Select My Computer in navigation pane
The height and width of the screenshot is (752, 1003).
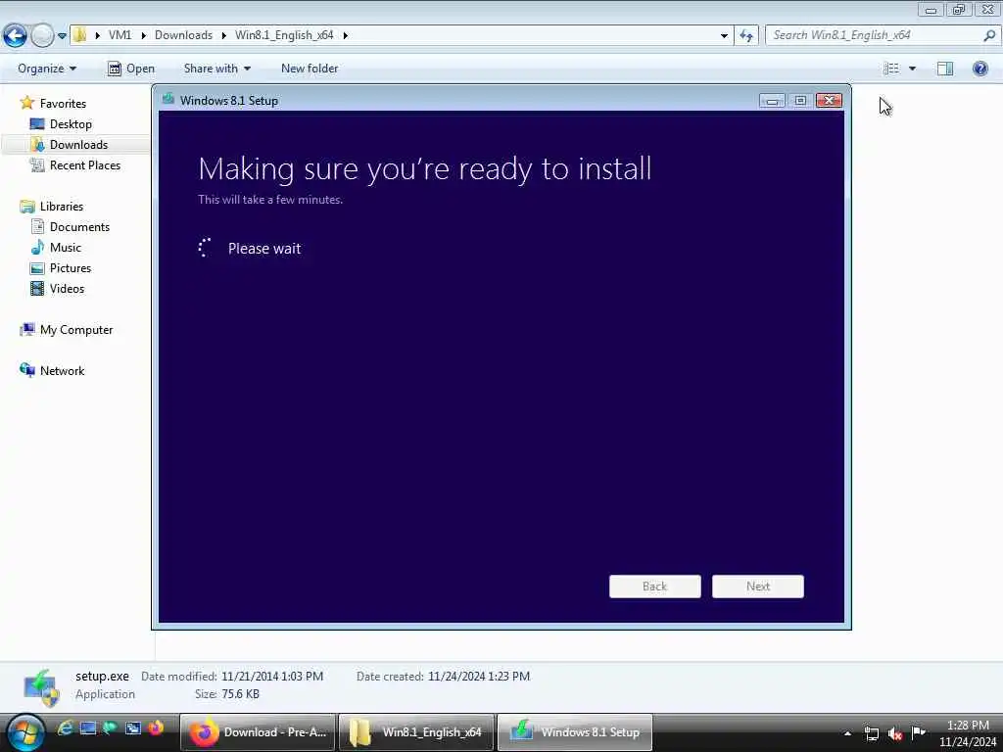click(x=76, y=330)
